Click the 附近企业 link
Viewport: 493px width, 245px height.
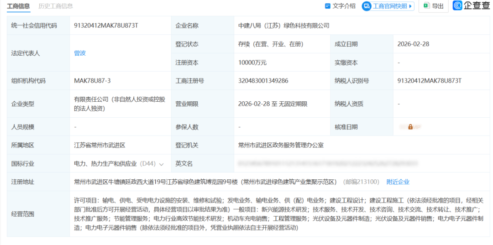pos(398,182)
